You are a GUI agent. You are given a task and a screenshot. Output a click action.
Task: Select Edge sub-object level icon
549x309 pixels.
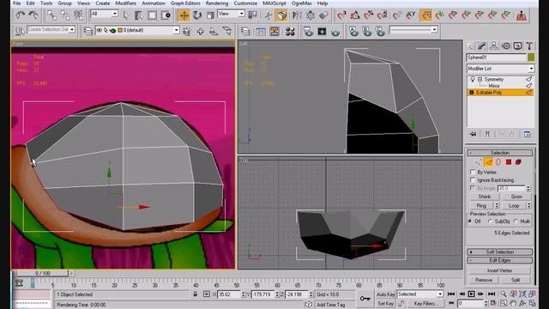tap(489, 162)
